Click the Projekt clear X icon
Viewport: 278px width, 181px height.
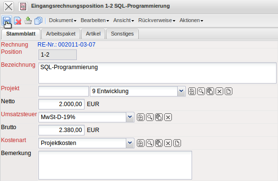[219, 92]
